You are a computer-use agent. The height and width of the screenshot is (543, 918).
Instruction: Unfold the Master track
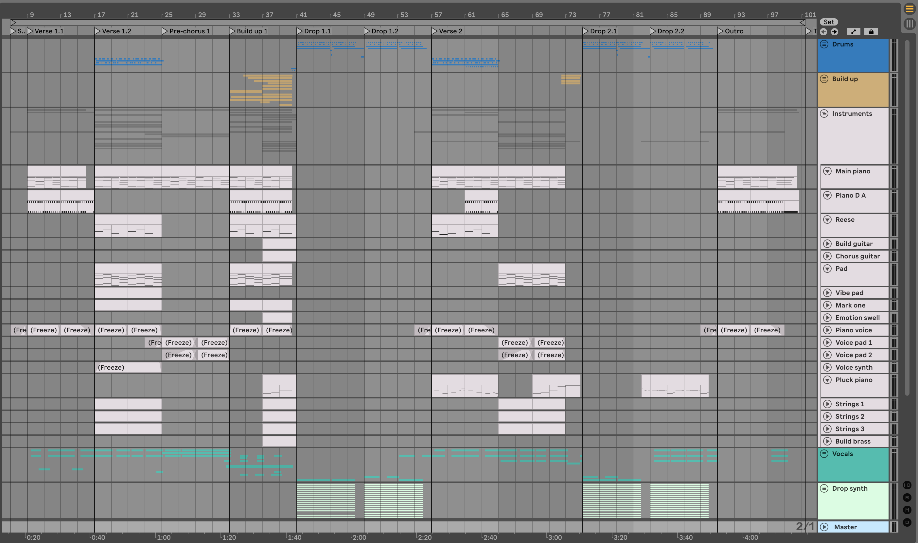(x=824, y=527)
